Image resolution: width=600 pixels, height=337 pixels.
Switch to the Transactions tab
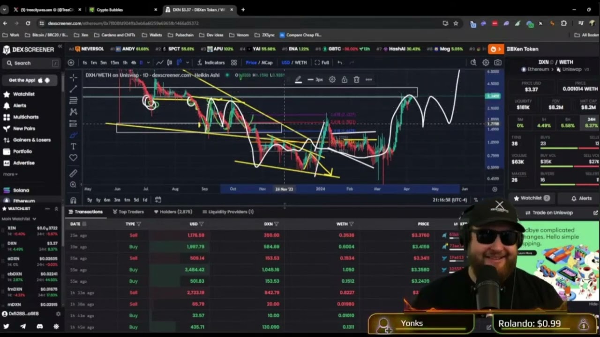(85, 212)
